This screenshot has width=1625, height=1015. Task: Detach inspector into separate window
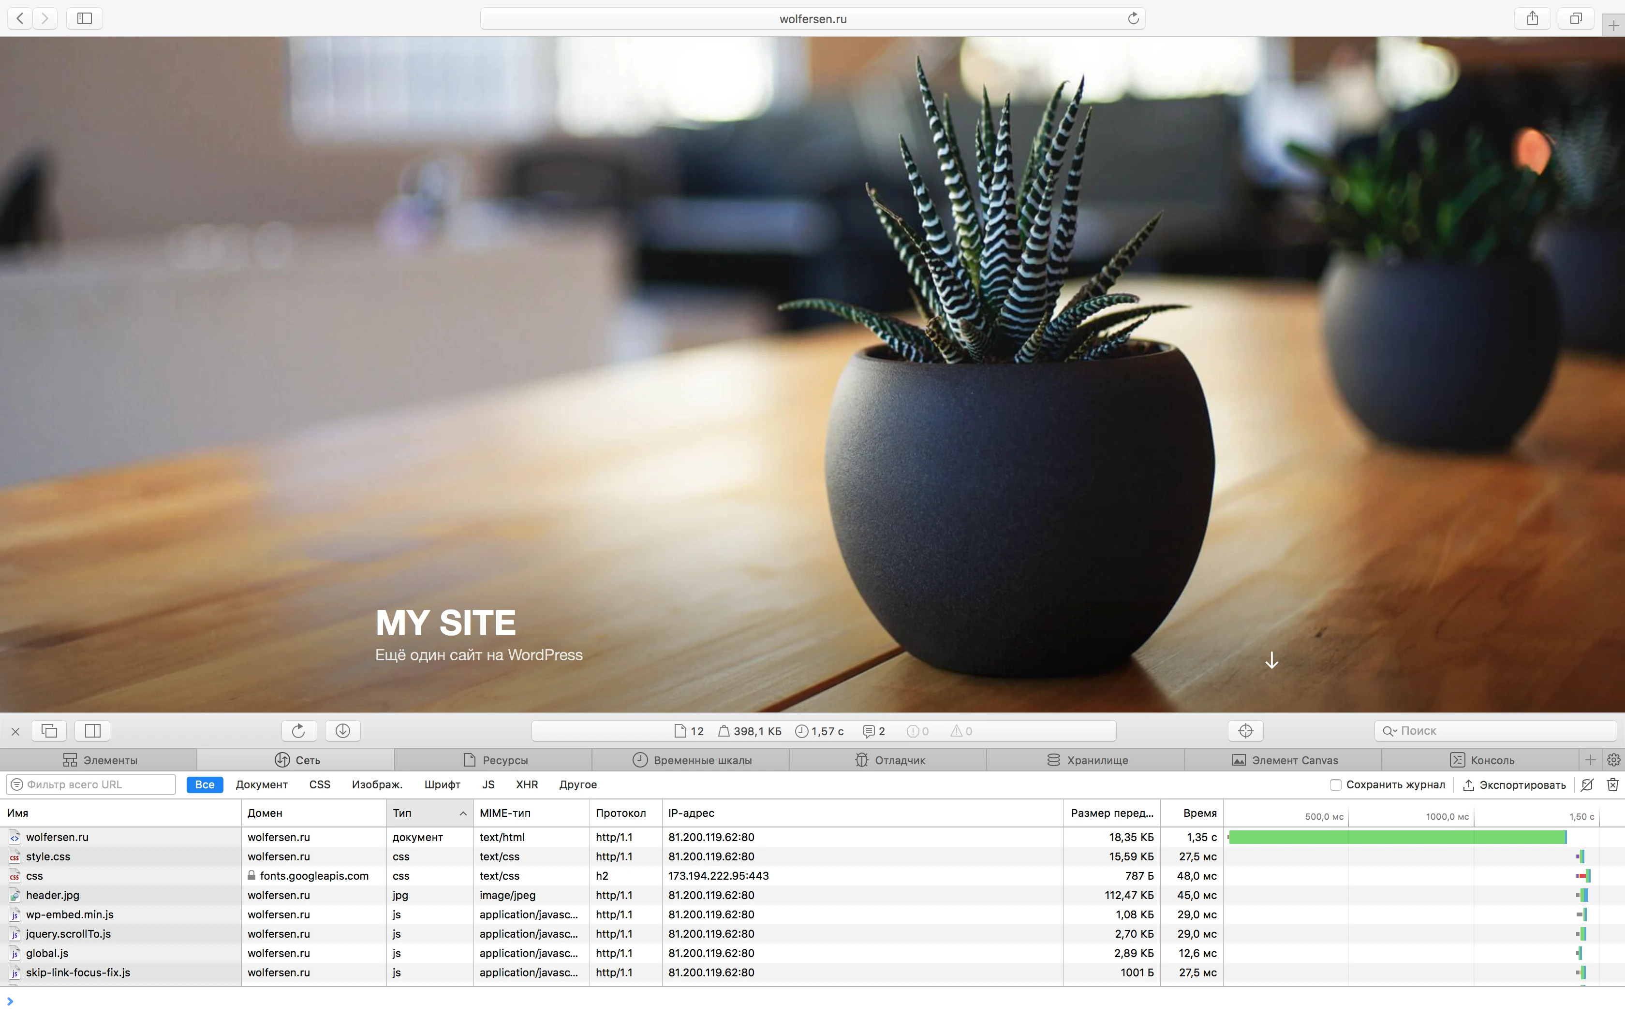pos(49,730)
